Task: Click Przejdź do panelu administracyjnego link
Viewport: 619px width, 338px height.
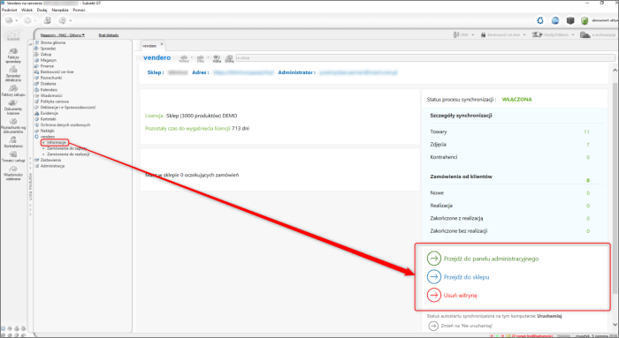Action: tap(491, 259)
